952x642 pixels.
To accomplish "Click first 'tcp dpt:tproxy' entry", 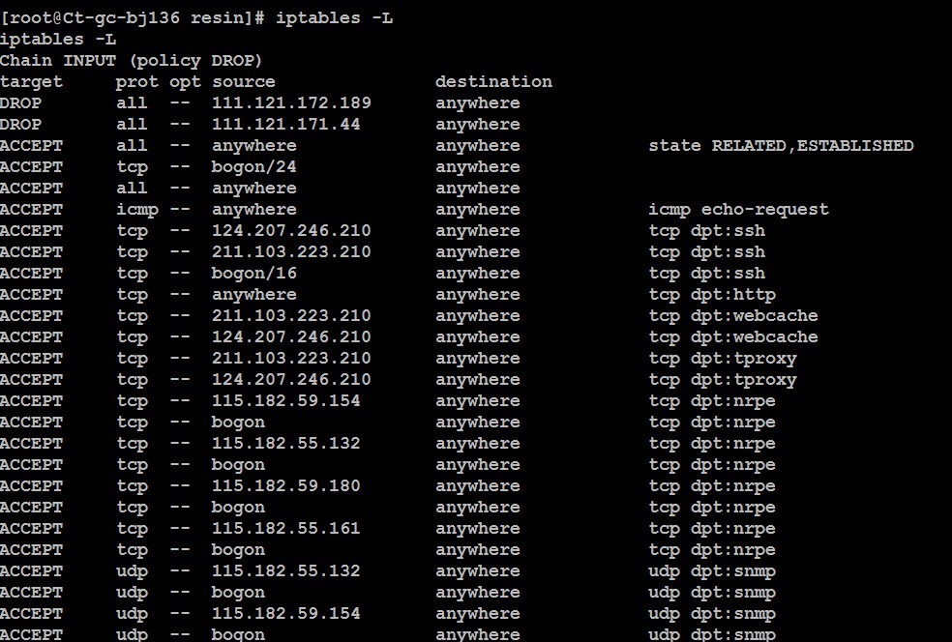I will click(x=723, y=358).
